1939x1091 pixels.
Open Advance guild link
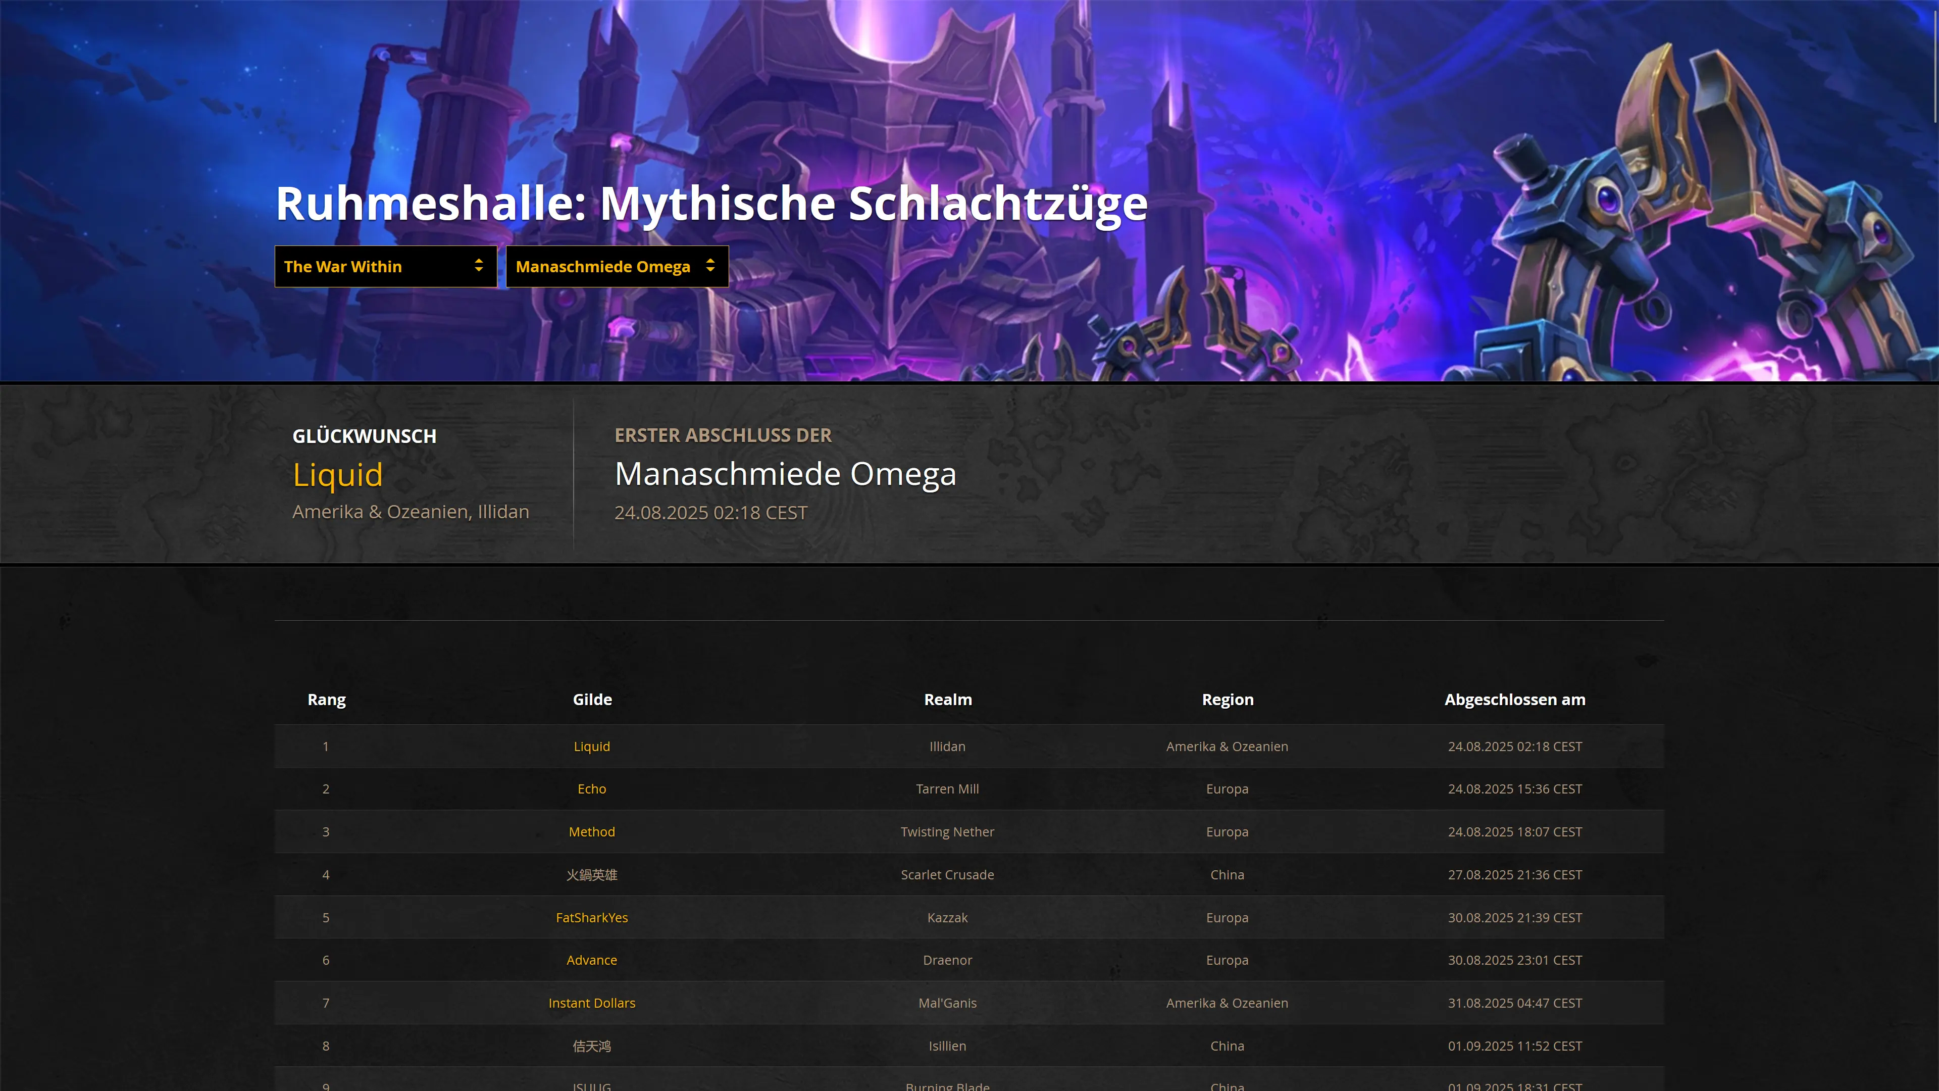tap(592, 960)
